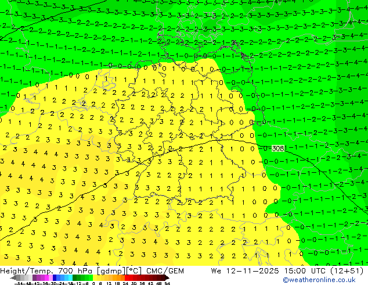Click the 'CMC/GEM' model label
This screenshot has height=285, width=368.
pos(165,271)
